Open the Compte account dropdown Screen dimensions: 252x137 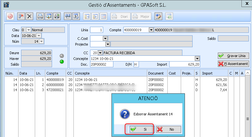(x=151, y=30)
